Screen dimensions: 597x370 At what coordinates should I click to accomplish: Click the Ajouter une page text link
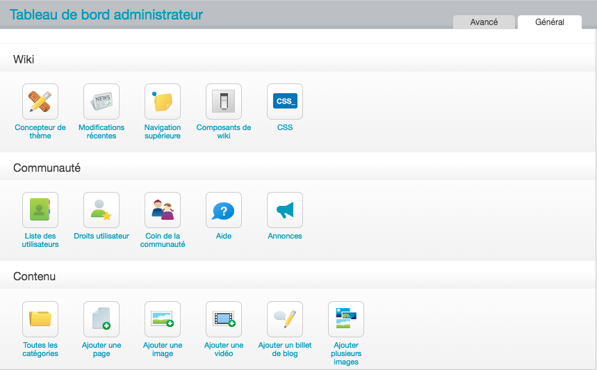click(101, 349)
